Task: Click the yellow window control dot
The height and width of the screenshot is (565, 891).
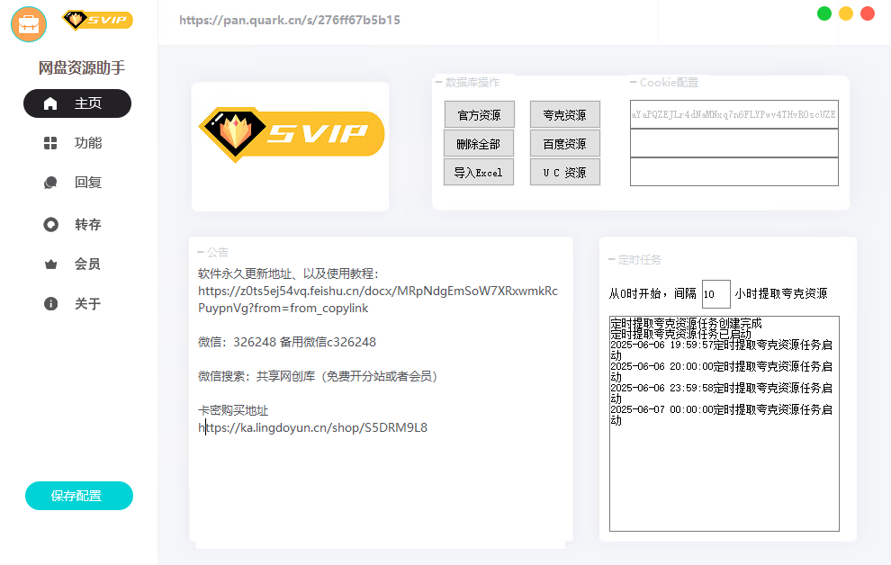Action: click(846, 13)
